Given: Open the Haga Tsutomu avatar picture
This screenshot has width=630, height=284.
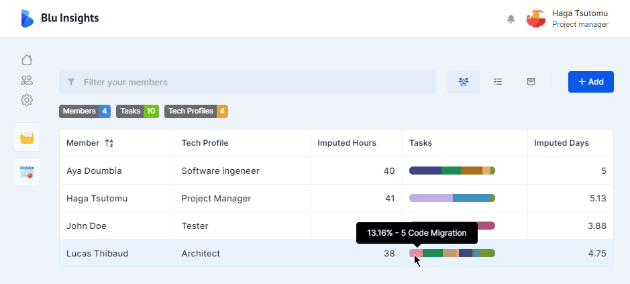Looking at the screenshot, I should (536, 19).
